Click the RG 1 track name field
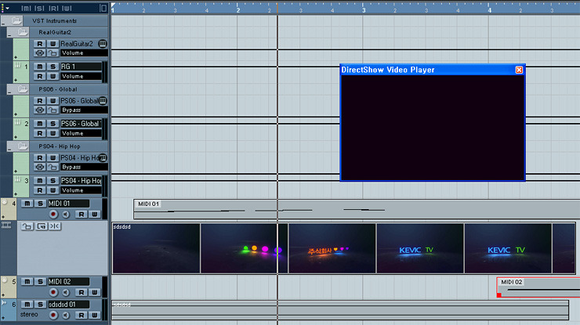Image resolution: width=580 pixels, height=325 pixels. coord(81,67)
